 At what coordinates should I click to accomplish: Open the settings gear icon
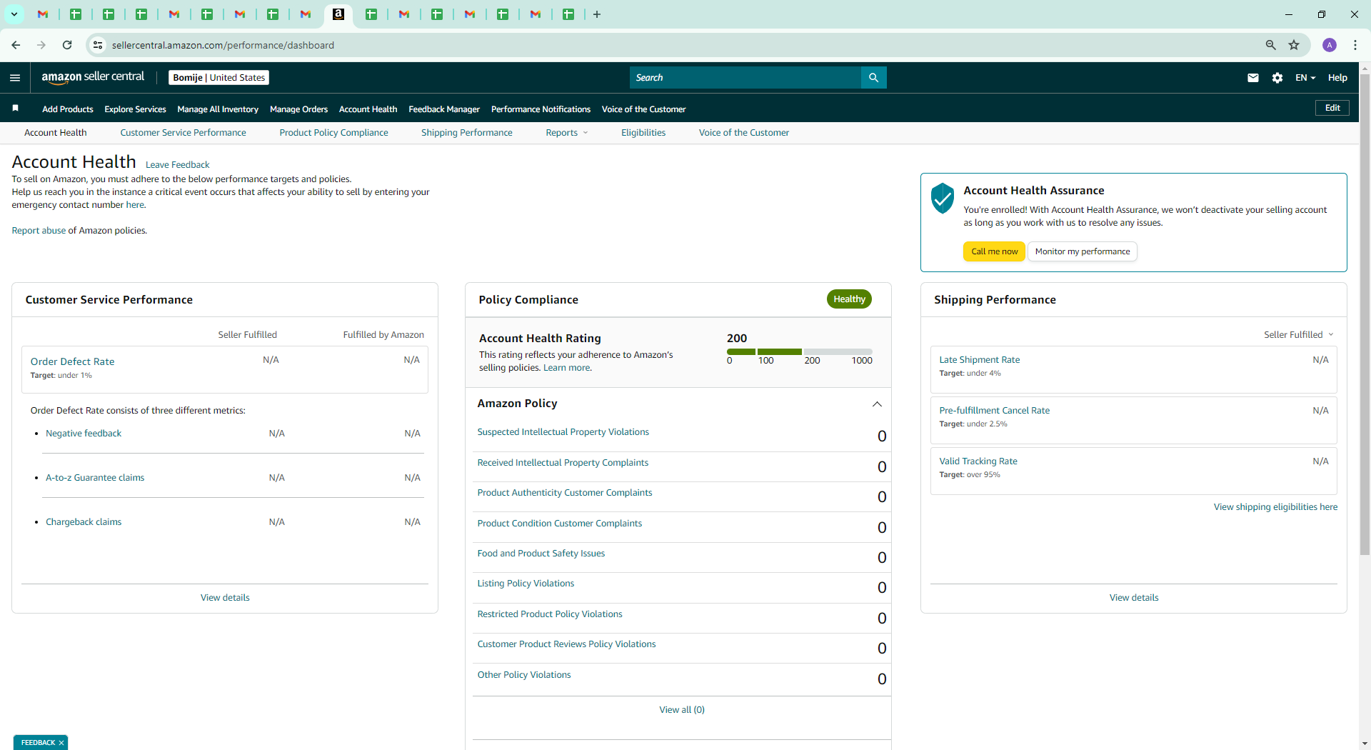[1277, 78]
